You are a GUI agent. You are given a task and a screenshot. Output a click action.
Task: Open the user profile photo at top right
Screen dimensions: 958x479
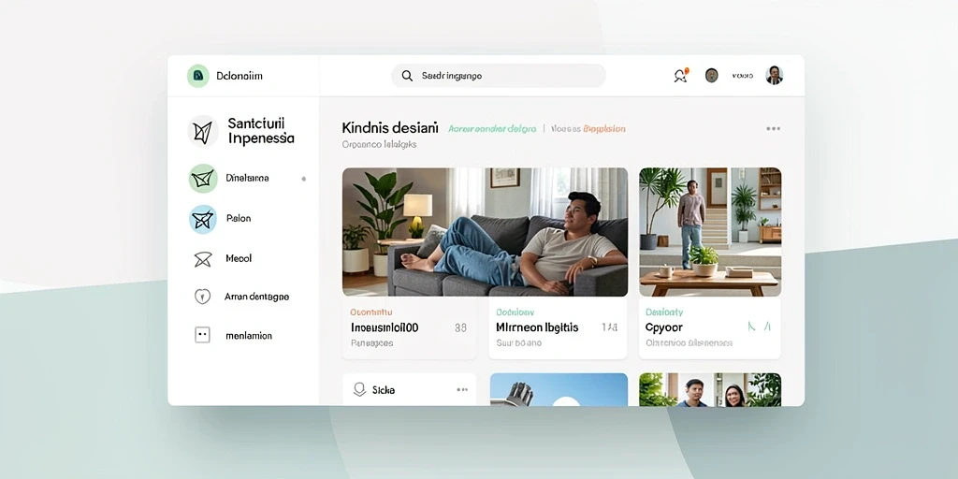(x=774, y=75)
